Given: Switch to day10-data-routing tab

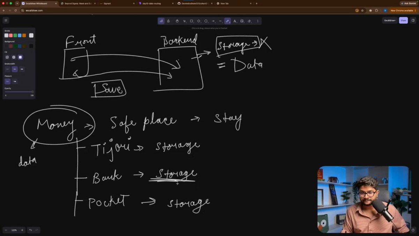Looking at the screenshot, I should coord(155,3).
